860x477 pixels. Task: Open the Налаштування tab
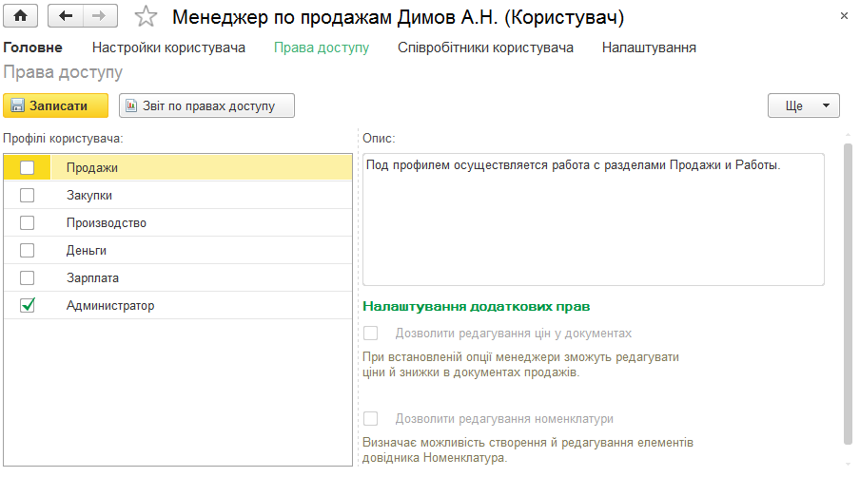pos(649,48)
